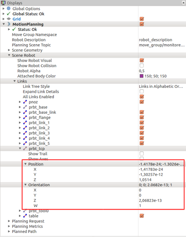The height and width of the screenshot is (237, 186).
Task: Click the prbt_base link icon
Action: tap(25, 107)
